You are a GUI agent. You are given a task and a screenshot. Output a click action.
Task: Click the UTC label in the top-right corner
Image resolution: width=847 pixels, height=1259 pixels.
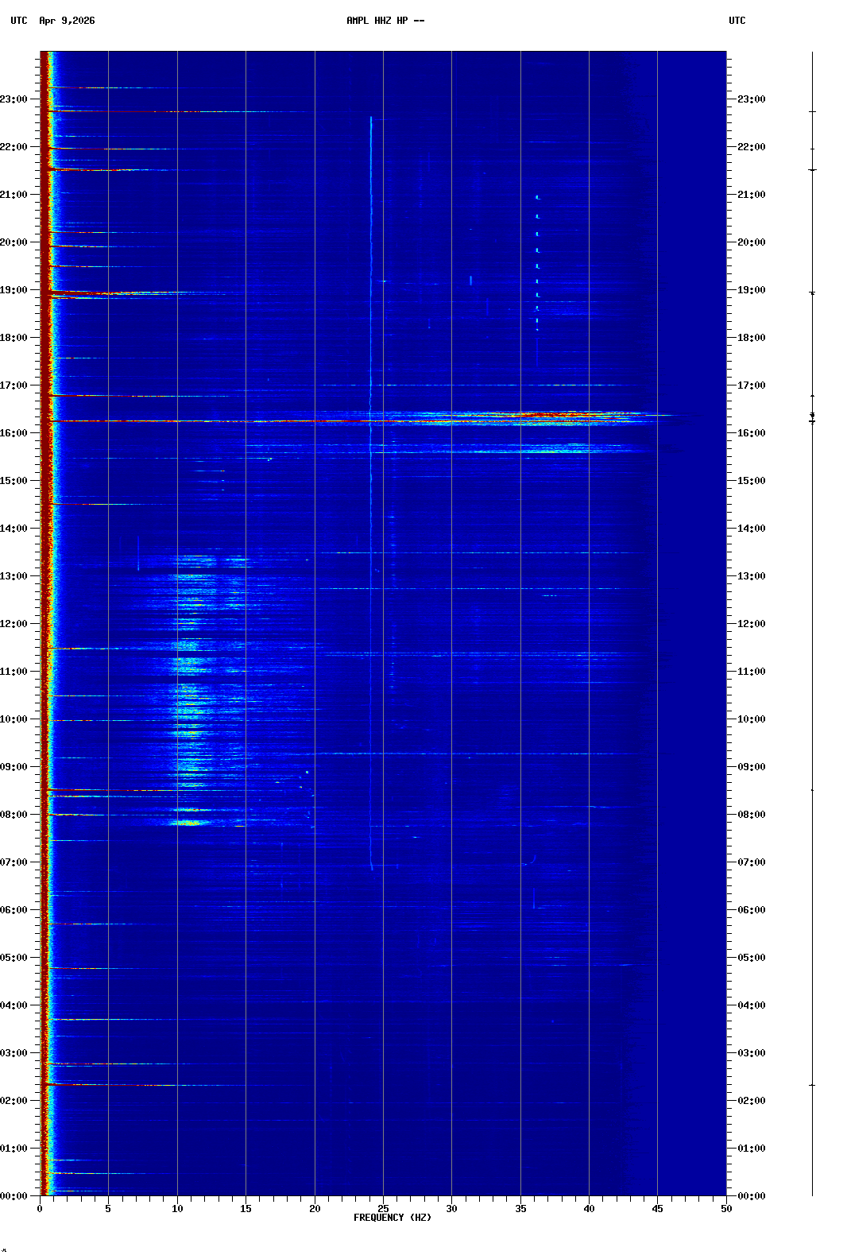point(737,21)
